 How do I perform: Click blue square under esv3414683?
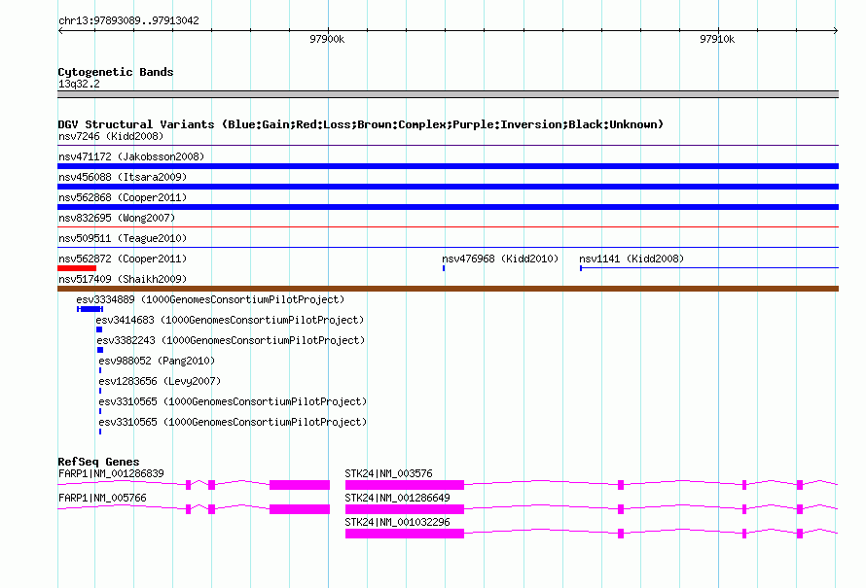click(x=99, y=329)
